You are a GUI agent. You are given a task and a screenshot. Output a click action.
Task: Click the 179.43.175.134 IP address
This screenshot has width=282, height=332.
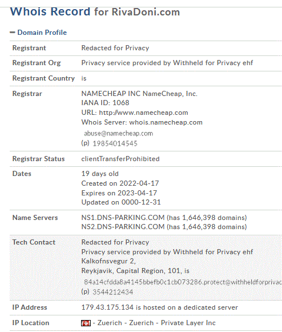[x=107, y=307]
